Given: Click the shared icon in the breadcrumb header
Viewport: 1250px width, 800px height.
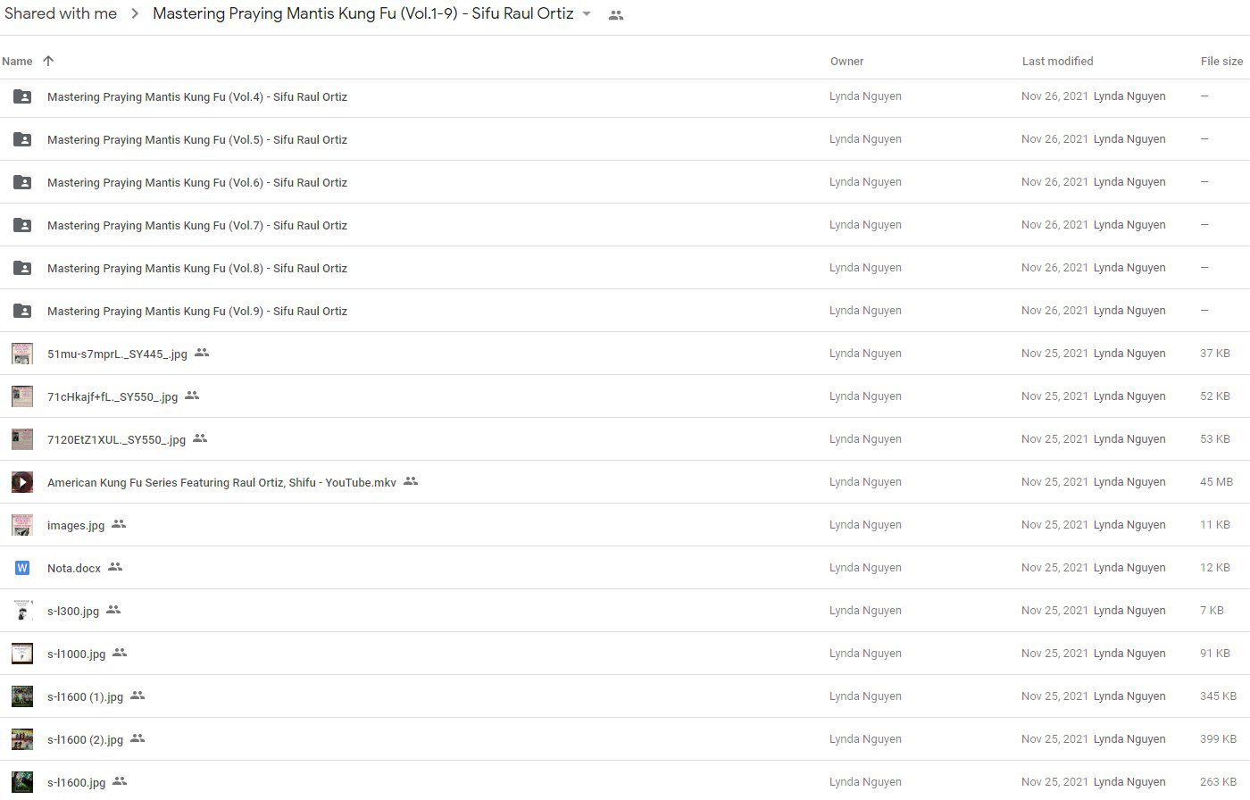Looking at the screenshot, I should pyautogui.click(x=616, y=15).
